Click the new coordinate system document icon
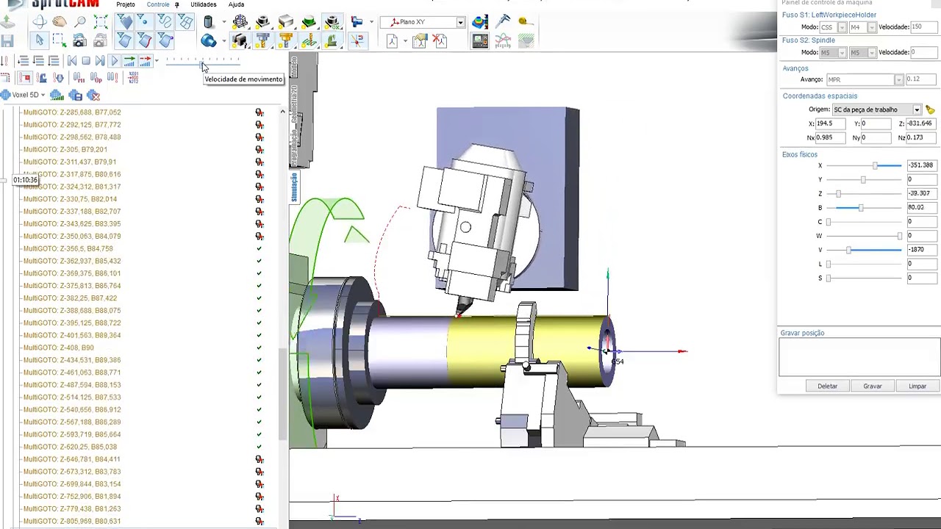The width and height of the screenshot is (941, 529). 392,41
